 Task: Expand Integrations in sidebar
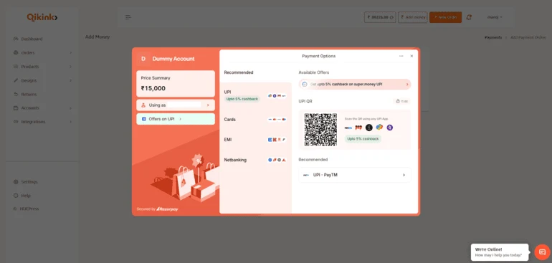pos(42,122)
